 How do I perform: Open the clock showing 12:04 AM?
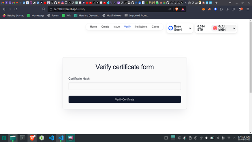pos(244,138)
